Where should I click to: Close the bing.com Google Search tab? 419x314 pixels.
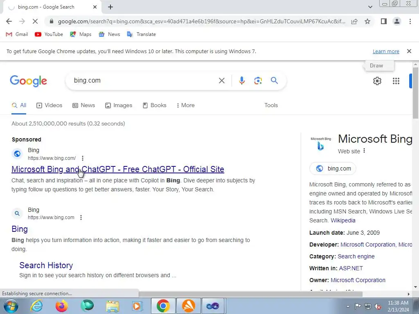[95, 7]
